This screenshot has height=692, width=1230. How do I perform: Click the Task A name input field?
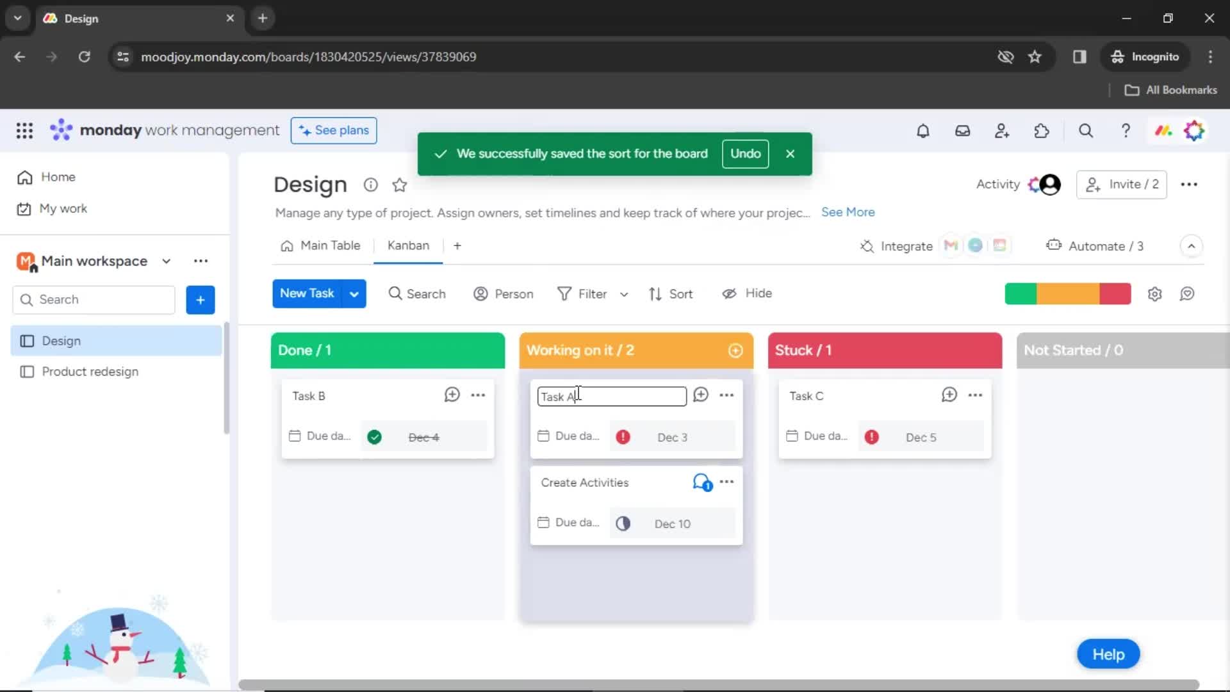pyautogui.click(x=612, y=397)
